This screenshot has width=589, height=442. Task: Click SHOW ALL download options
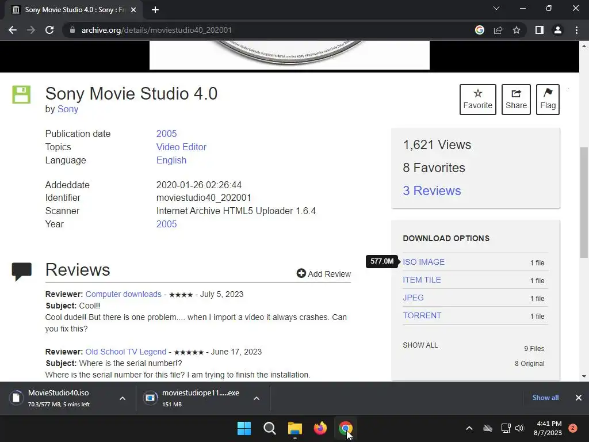tap(420, 345)
